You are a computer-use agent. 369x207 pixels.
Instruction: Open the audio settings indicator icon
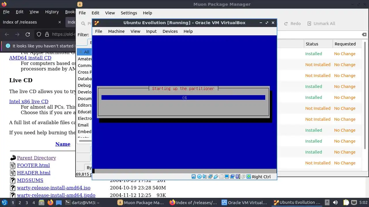click(x=205, y=177)
